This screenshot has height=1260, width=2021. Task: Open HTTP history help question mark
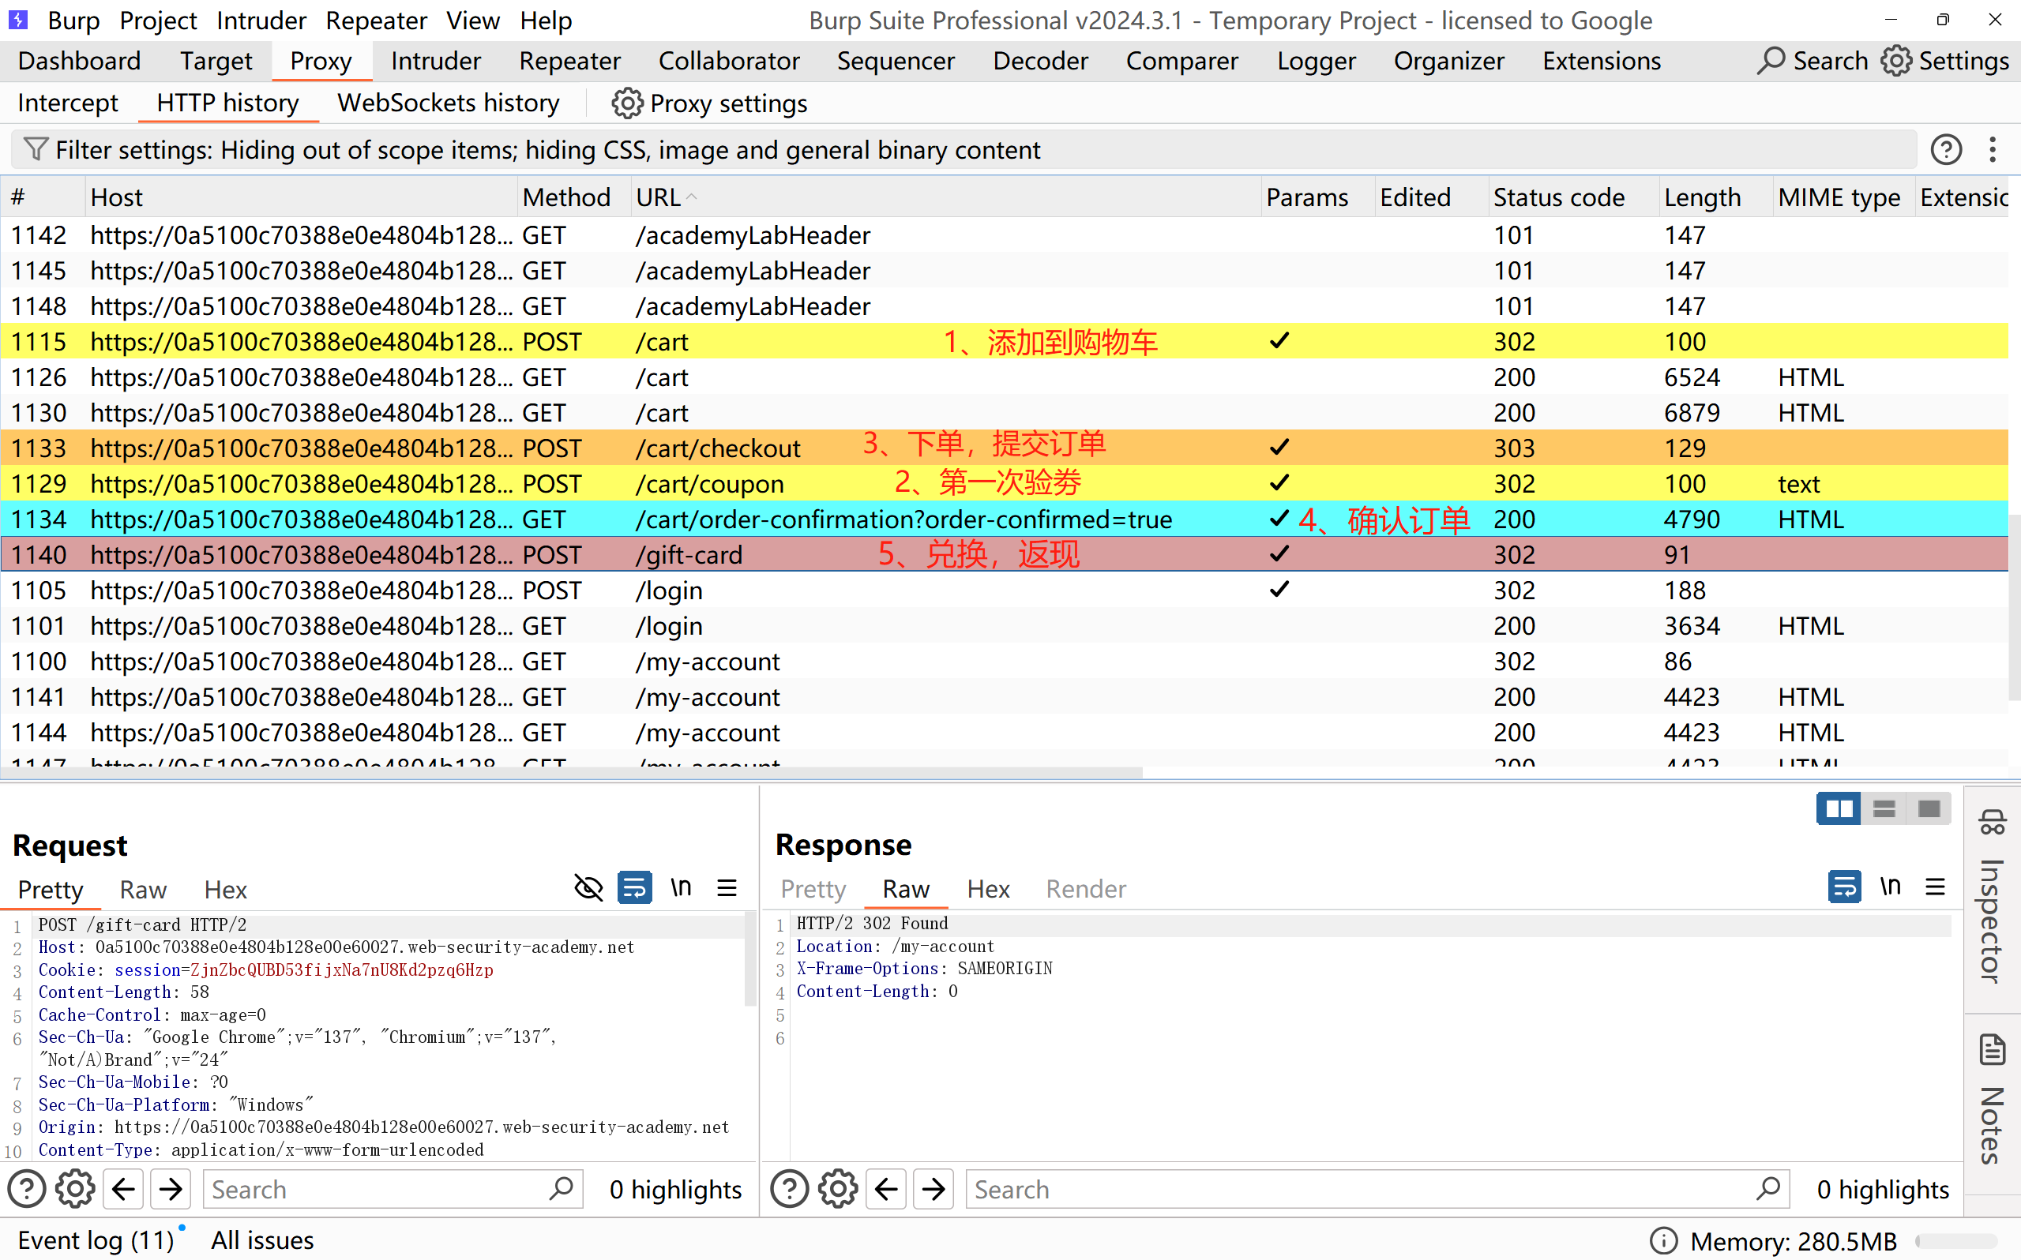tap(1945, 150)
